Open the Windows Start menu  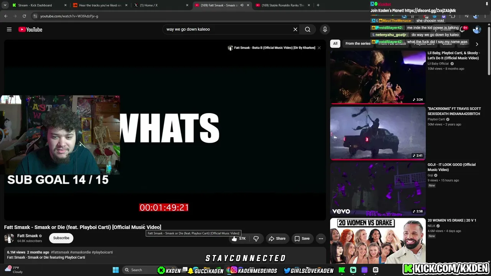click(115, 270)
